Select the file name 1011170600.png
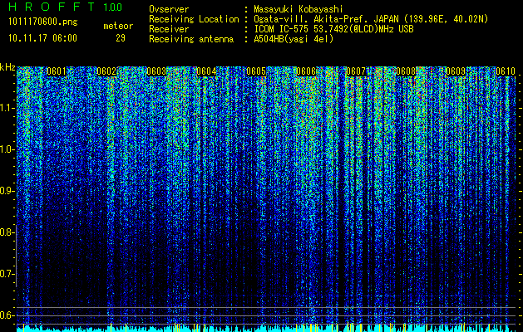523x332 pixels. pyautogui.click(x=42, y=22)
